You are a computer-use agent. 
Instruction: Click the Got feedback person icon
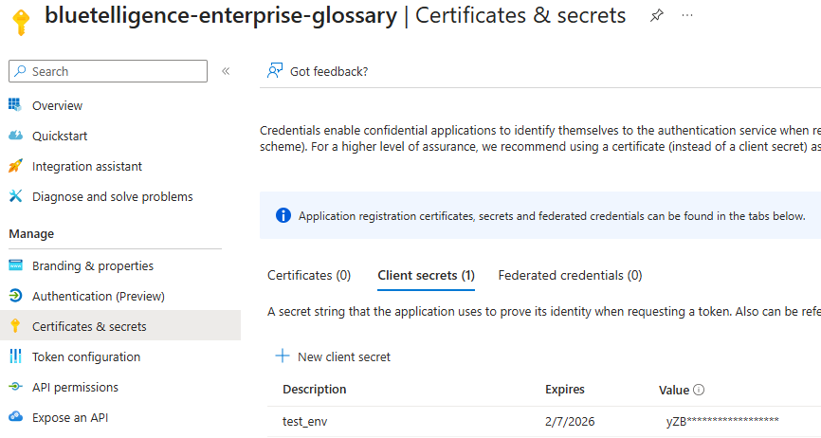274,71
